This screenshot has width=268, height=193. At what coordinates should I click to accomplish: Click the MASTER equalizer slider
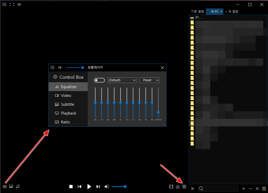tap(158, 112)
